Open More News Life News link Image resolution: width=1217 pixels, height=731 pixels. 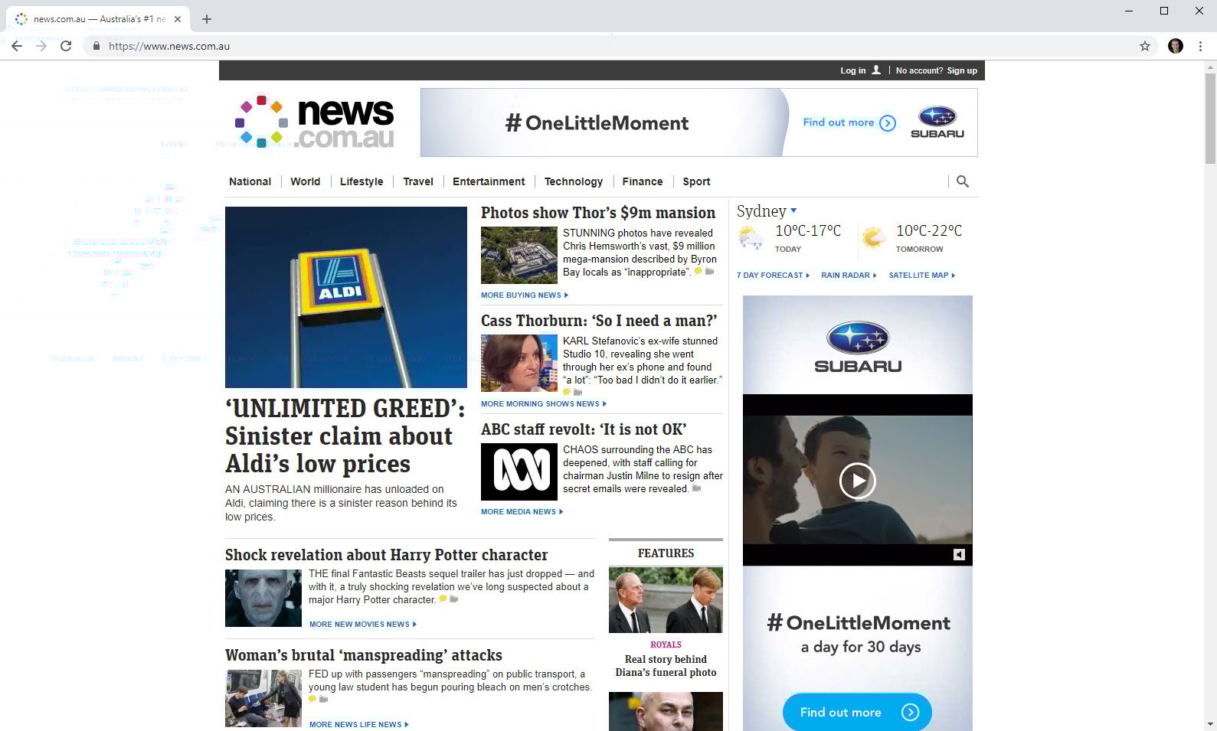359,724
